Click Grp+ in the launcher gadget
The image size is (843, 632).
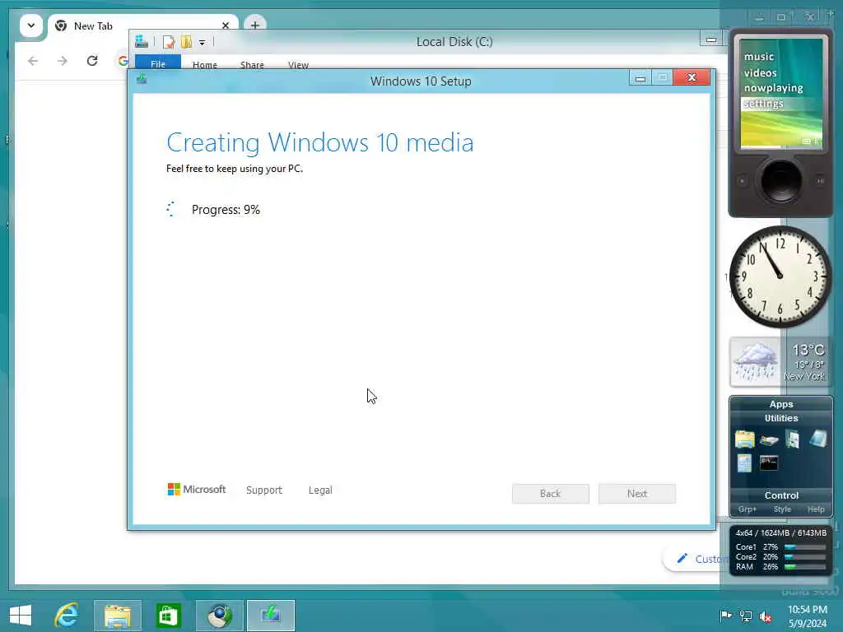tap(748, 509)
